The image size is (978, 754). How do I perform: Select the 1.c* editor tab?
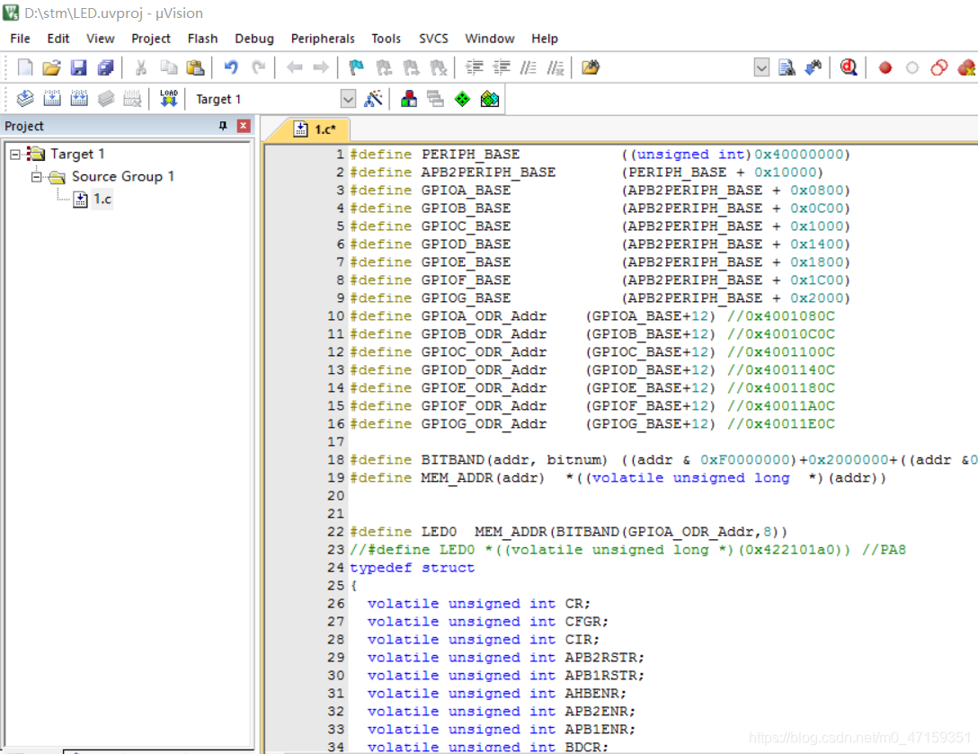click(x=316, y=129)
